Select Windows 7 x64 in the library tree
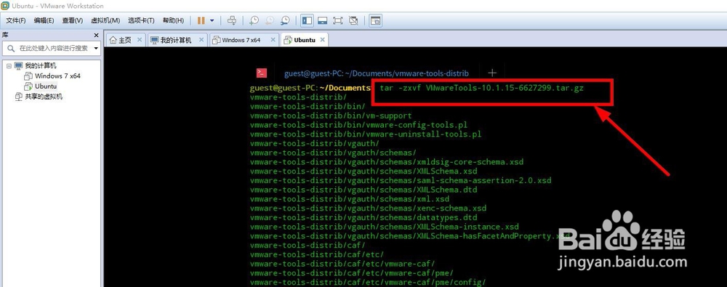Screen dimensions: 727x287 pos(57,76)
